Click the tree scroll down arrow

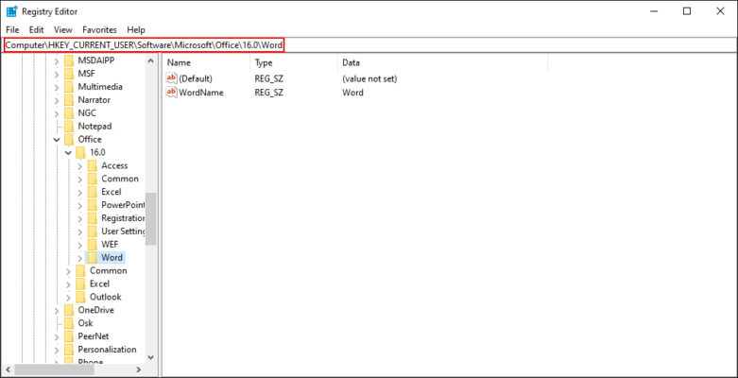[150, 358]
